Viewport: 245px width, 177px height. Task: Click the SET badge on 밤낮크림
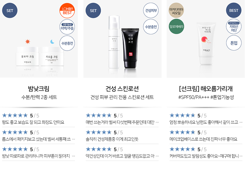tap(10, 10)
